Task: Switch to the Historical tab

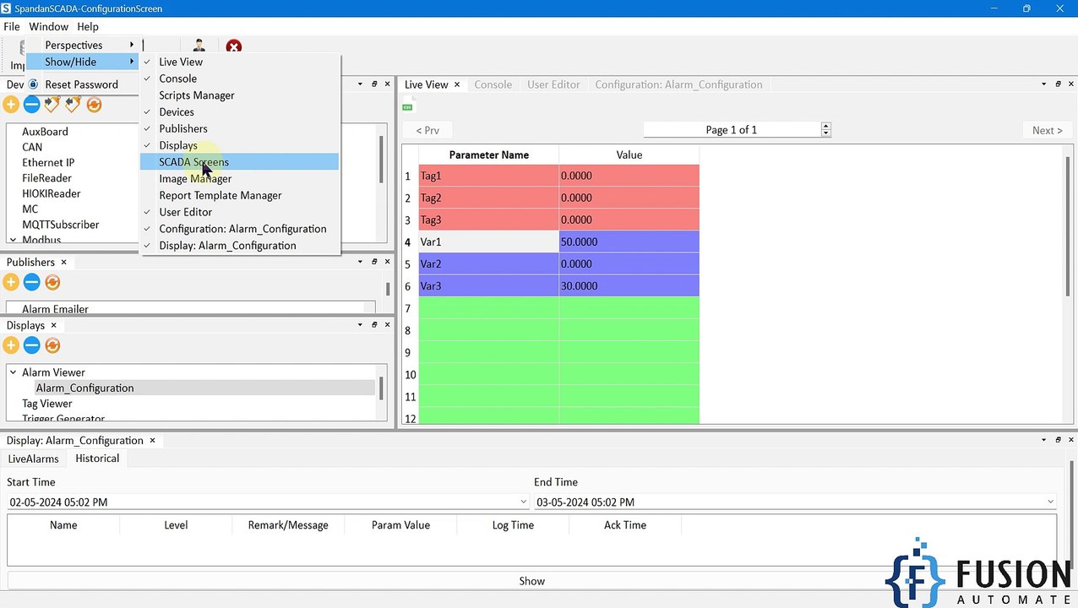Action: tap(97, 459)
